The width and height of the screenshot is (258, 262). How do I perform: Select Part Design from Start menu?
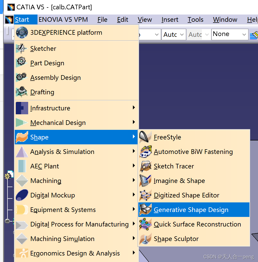click(77, 63)
